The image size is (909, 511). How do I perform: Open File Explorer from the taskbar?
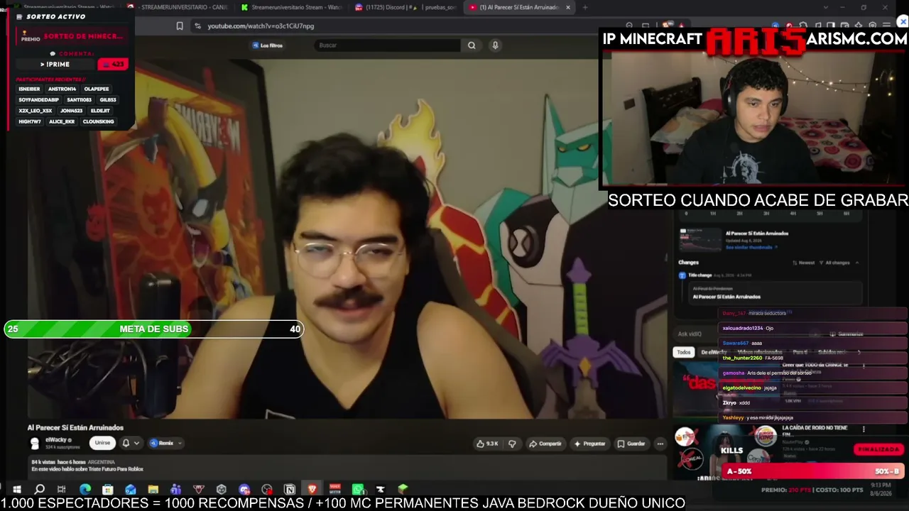(153, 489)
